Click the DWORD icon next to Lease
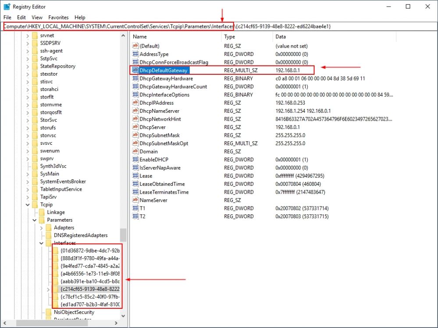The height and width of the screenshot is (328, 438). [135, 176]
